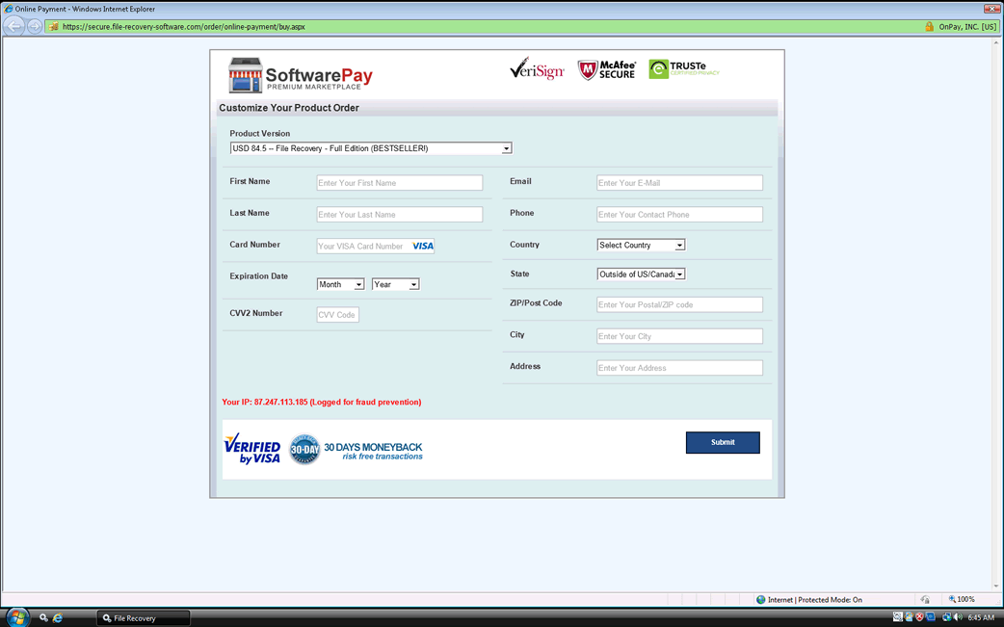
Task: Open the State dropdown list
Action: pyautogui.click(x=641, y=274)
